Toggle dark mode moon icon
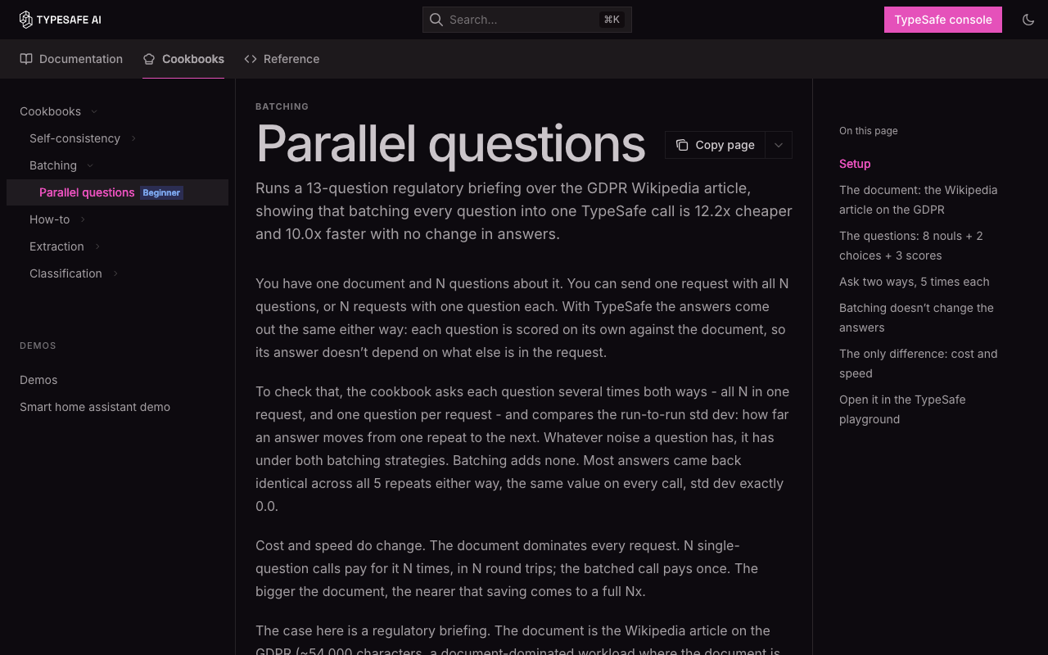 pos(1028,20)
